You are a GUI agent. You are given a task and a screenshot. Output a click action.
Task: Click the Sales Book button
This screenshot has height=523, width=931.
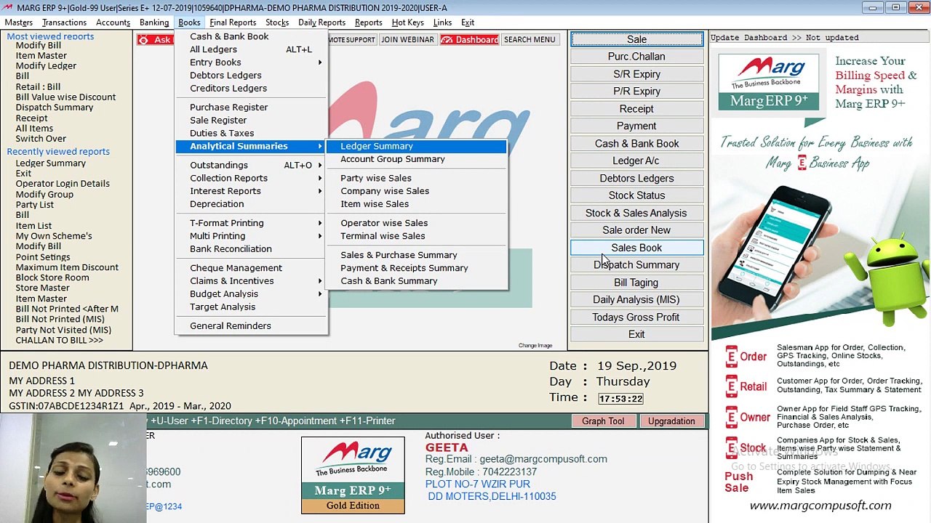click(636, 248)
